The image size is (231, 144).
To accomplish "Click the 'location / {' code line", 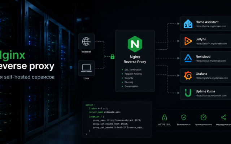I will pyautogui.click(x=97, y=117).
